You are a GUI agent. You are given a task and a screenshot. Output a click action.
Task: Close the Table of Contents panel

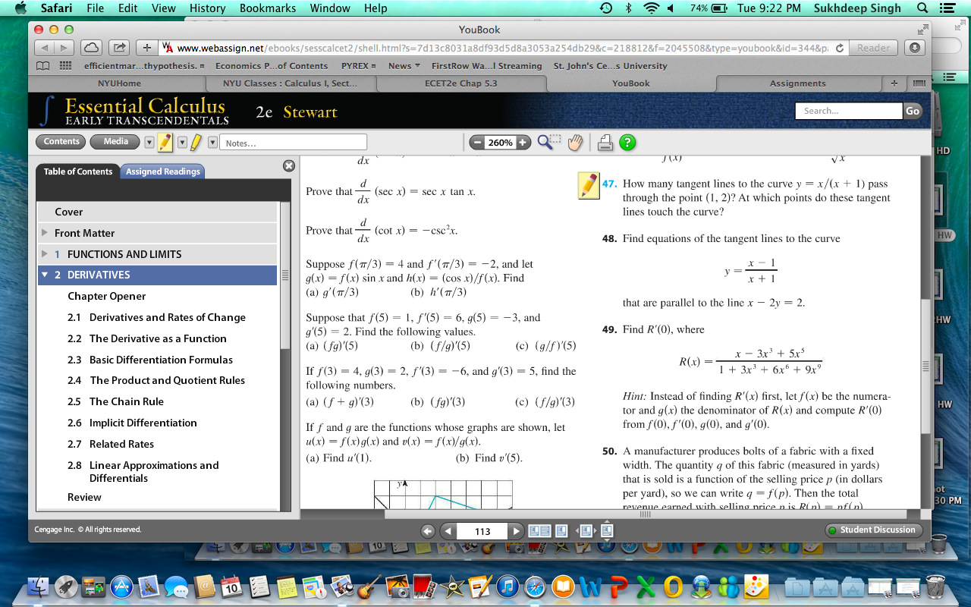pos(288,165)
